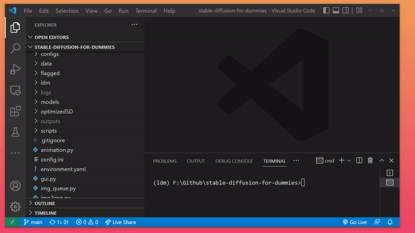This screenshot has width=415, height=233.
Task: Open the Terminal menu
Action: point(146,11)
